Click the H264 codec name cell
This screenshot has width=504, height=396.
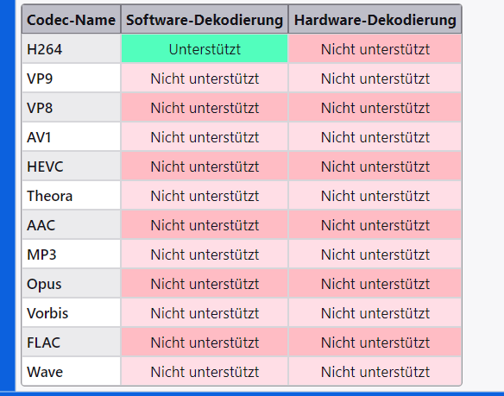tap(71, 49)
